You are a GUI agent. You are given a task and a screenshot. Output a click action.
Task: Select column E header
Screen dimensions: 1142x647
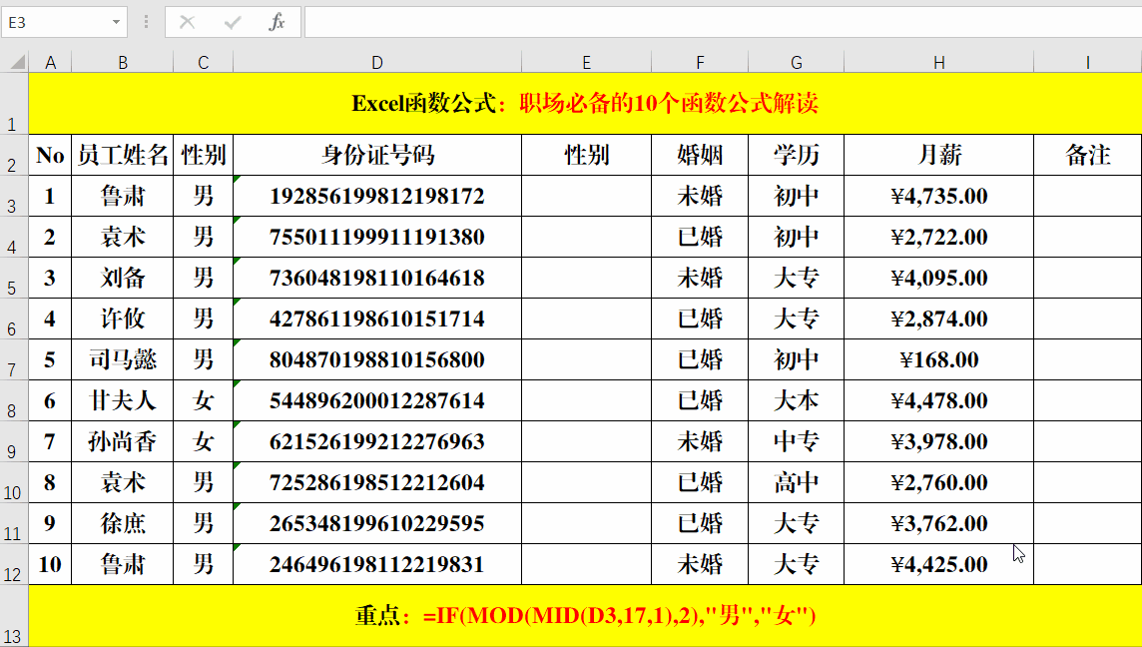point(586,63)
